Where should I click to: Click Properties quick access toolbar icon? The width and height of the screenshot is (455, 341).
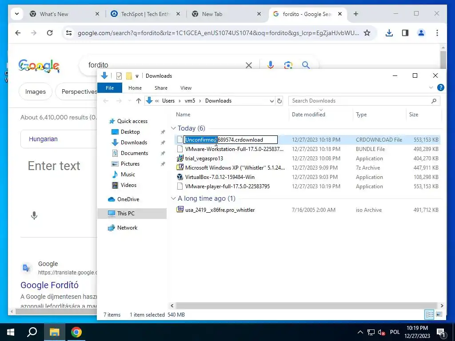pyautogui.click(x=119, y=76)
